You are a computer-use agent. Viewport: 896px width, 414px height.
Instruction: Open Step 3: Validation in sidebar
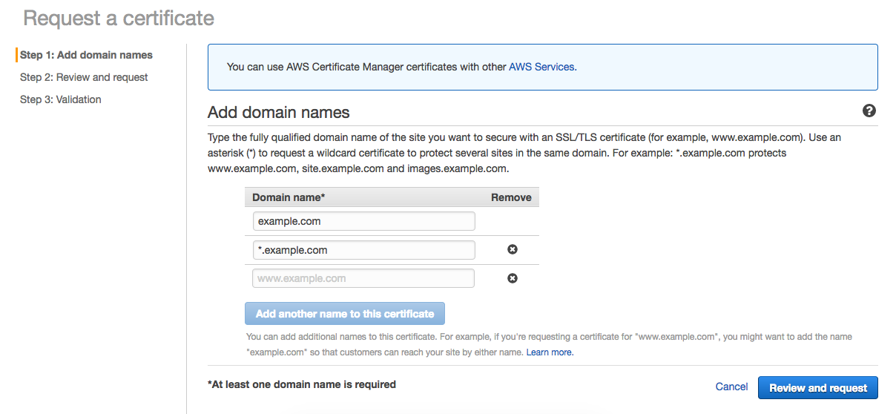[x=61, y=99]
